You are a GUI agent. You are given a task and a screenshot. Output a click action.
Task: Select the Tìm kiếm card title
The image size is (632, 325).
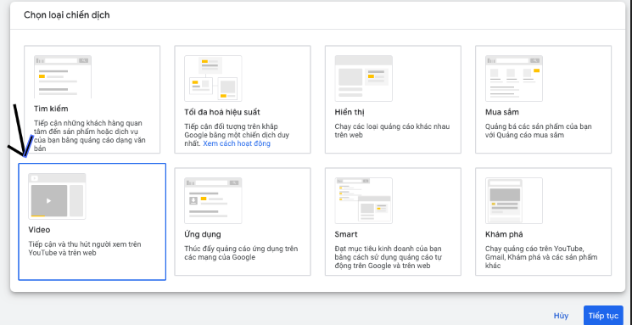point(51,109)
